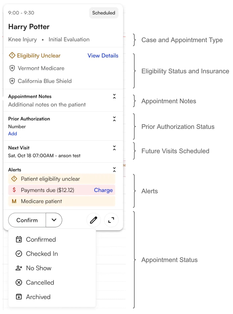Click the red dollar payments icon
The height and width of the screenshot is (314, 233).
coord(14,190)
